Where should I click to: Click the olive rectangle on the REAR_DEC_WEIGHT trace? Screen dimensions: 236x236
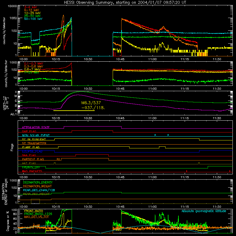coord(35,201)
